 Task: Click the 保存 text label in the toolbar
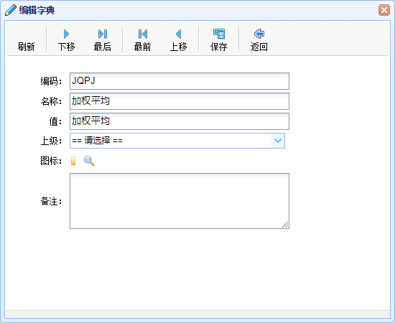click(218, 47)
